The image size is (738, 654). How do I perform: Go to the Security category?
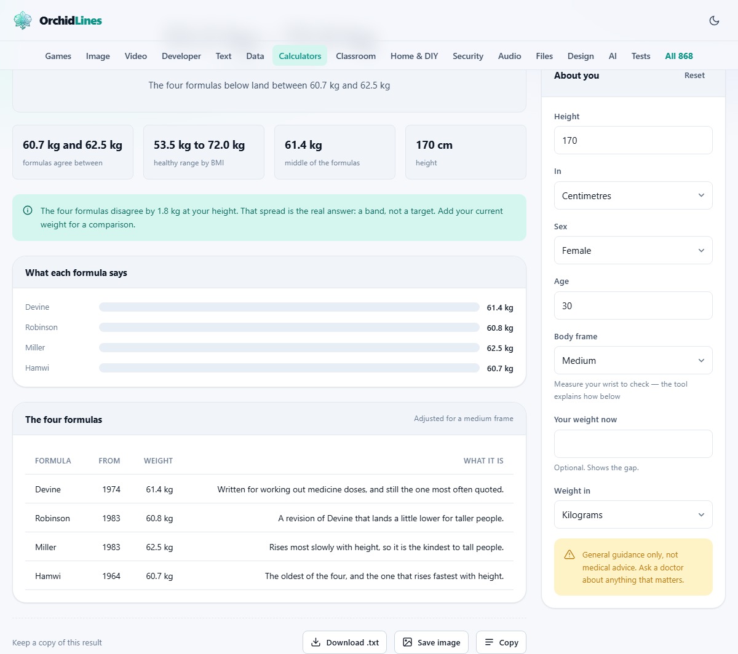468,56
